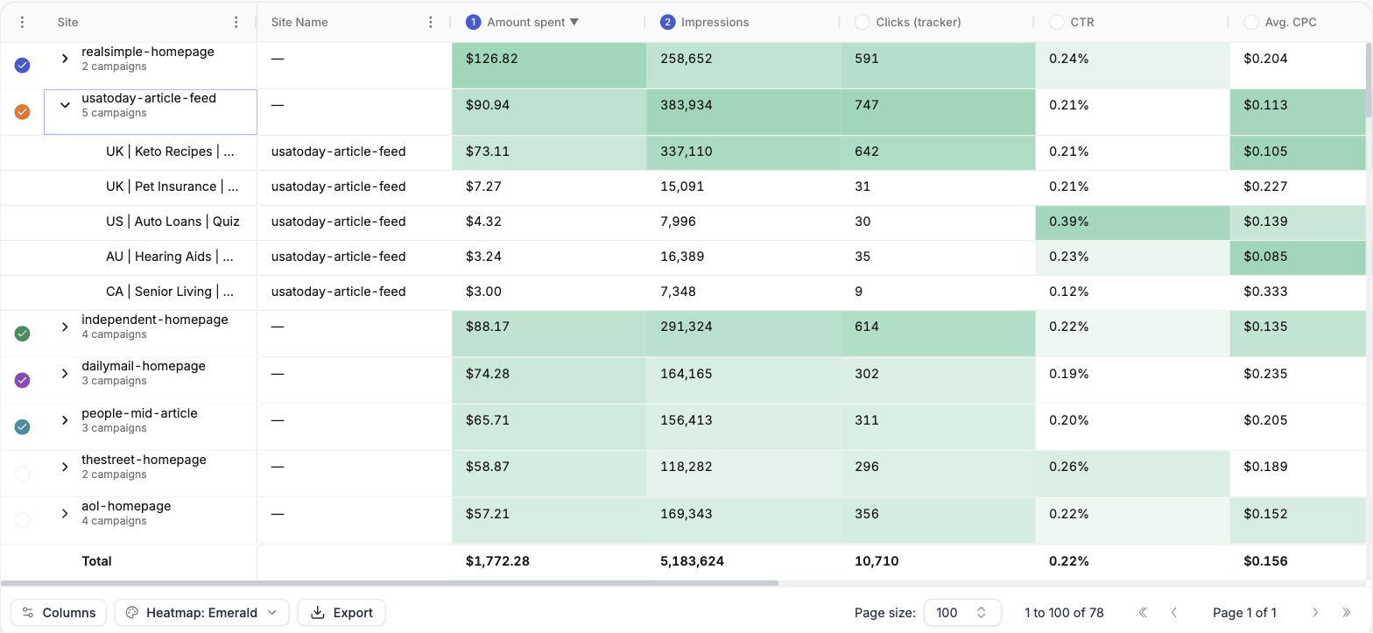Viewport: 1373px width, 633px height.
Task: Uncheck the people-mid-article row
Action: click(23, 427)
